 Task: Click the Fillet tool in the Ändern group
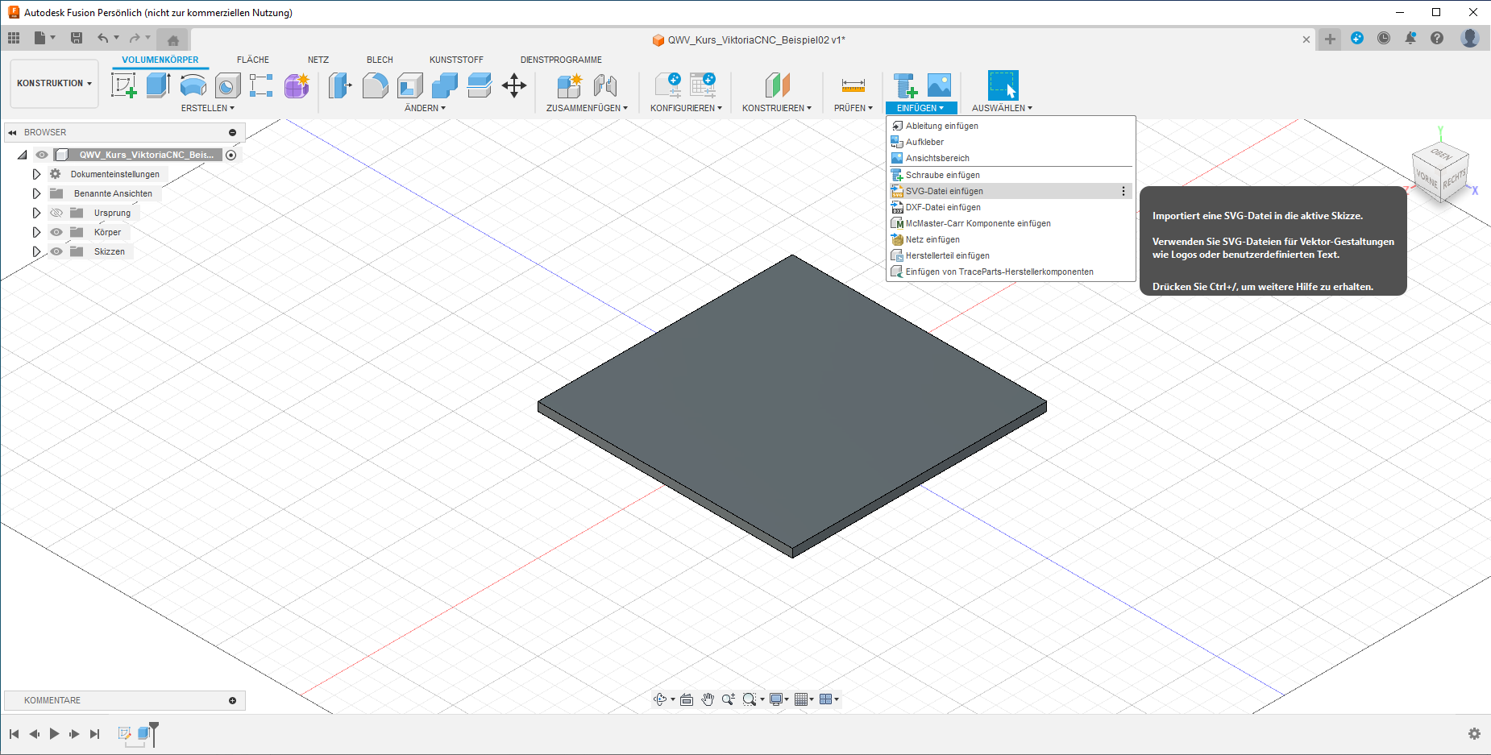pos(375,85)
